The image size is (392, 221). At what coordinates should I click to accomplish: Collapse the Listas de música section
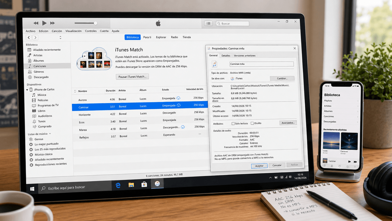50,134
